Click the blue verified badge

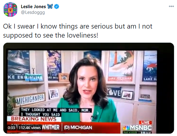[x=57, y=6]
